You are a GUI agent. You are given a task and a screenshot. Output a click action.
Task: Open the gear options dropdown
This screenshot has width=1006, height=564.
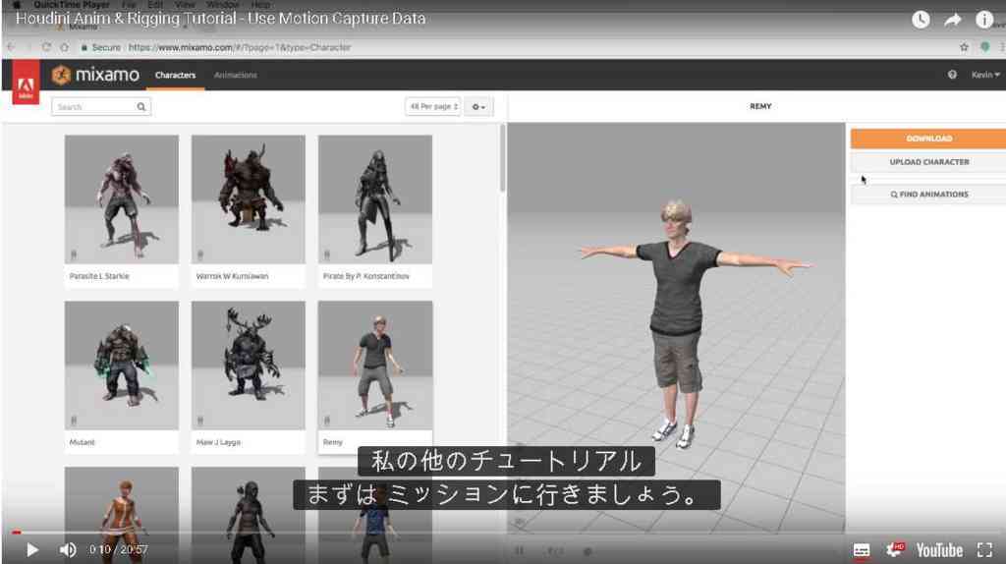(x=478, y=106)
